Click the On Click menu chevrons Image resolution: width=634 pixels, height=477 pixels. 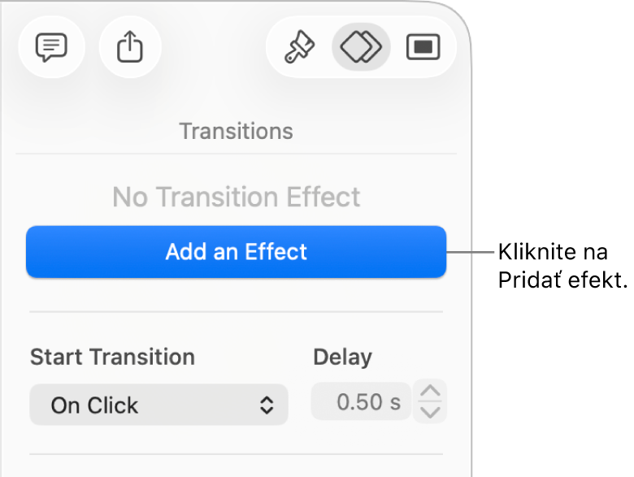click(267, 405)
